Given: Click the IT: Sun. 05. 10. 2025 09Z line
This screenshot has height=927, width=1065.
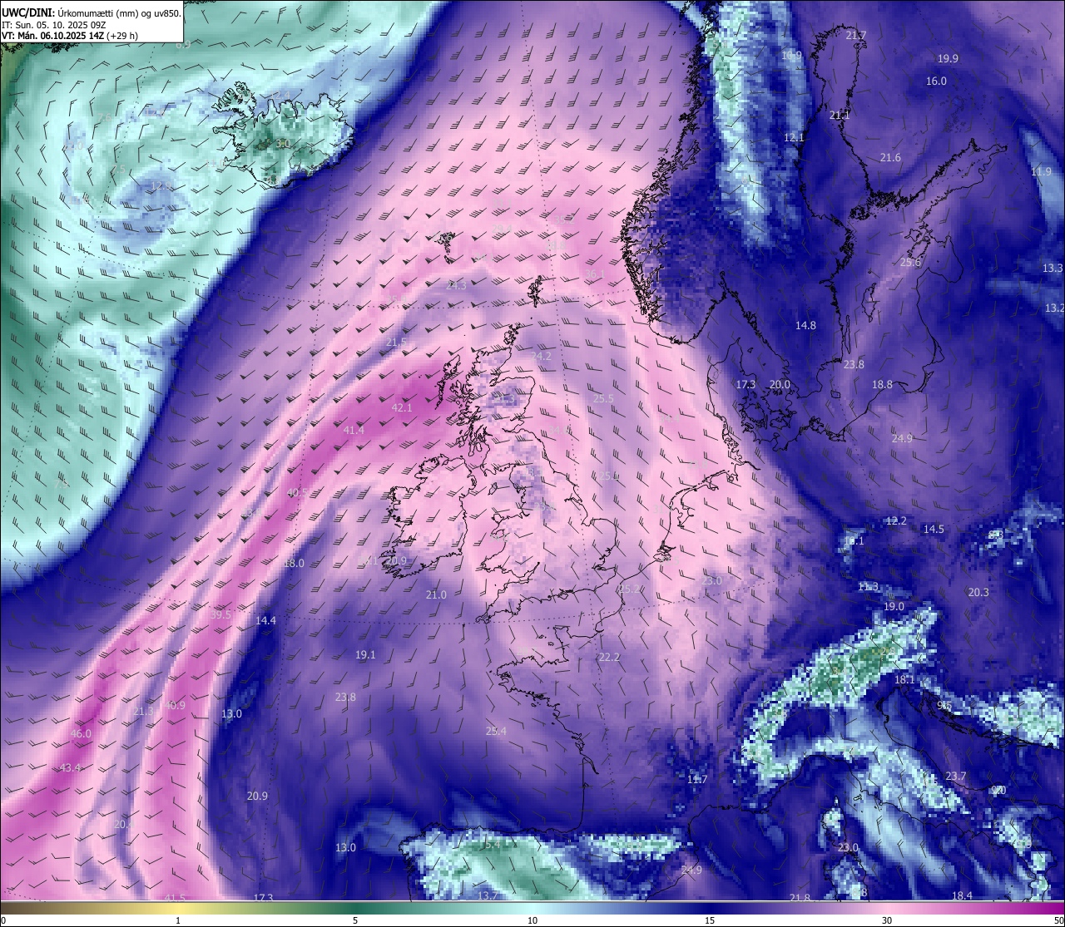Looking at the screenshot, I should point(54,25).
